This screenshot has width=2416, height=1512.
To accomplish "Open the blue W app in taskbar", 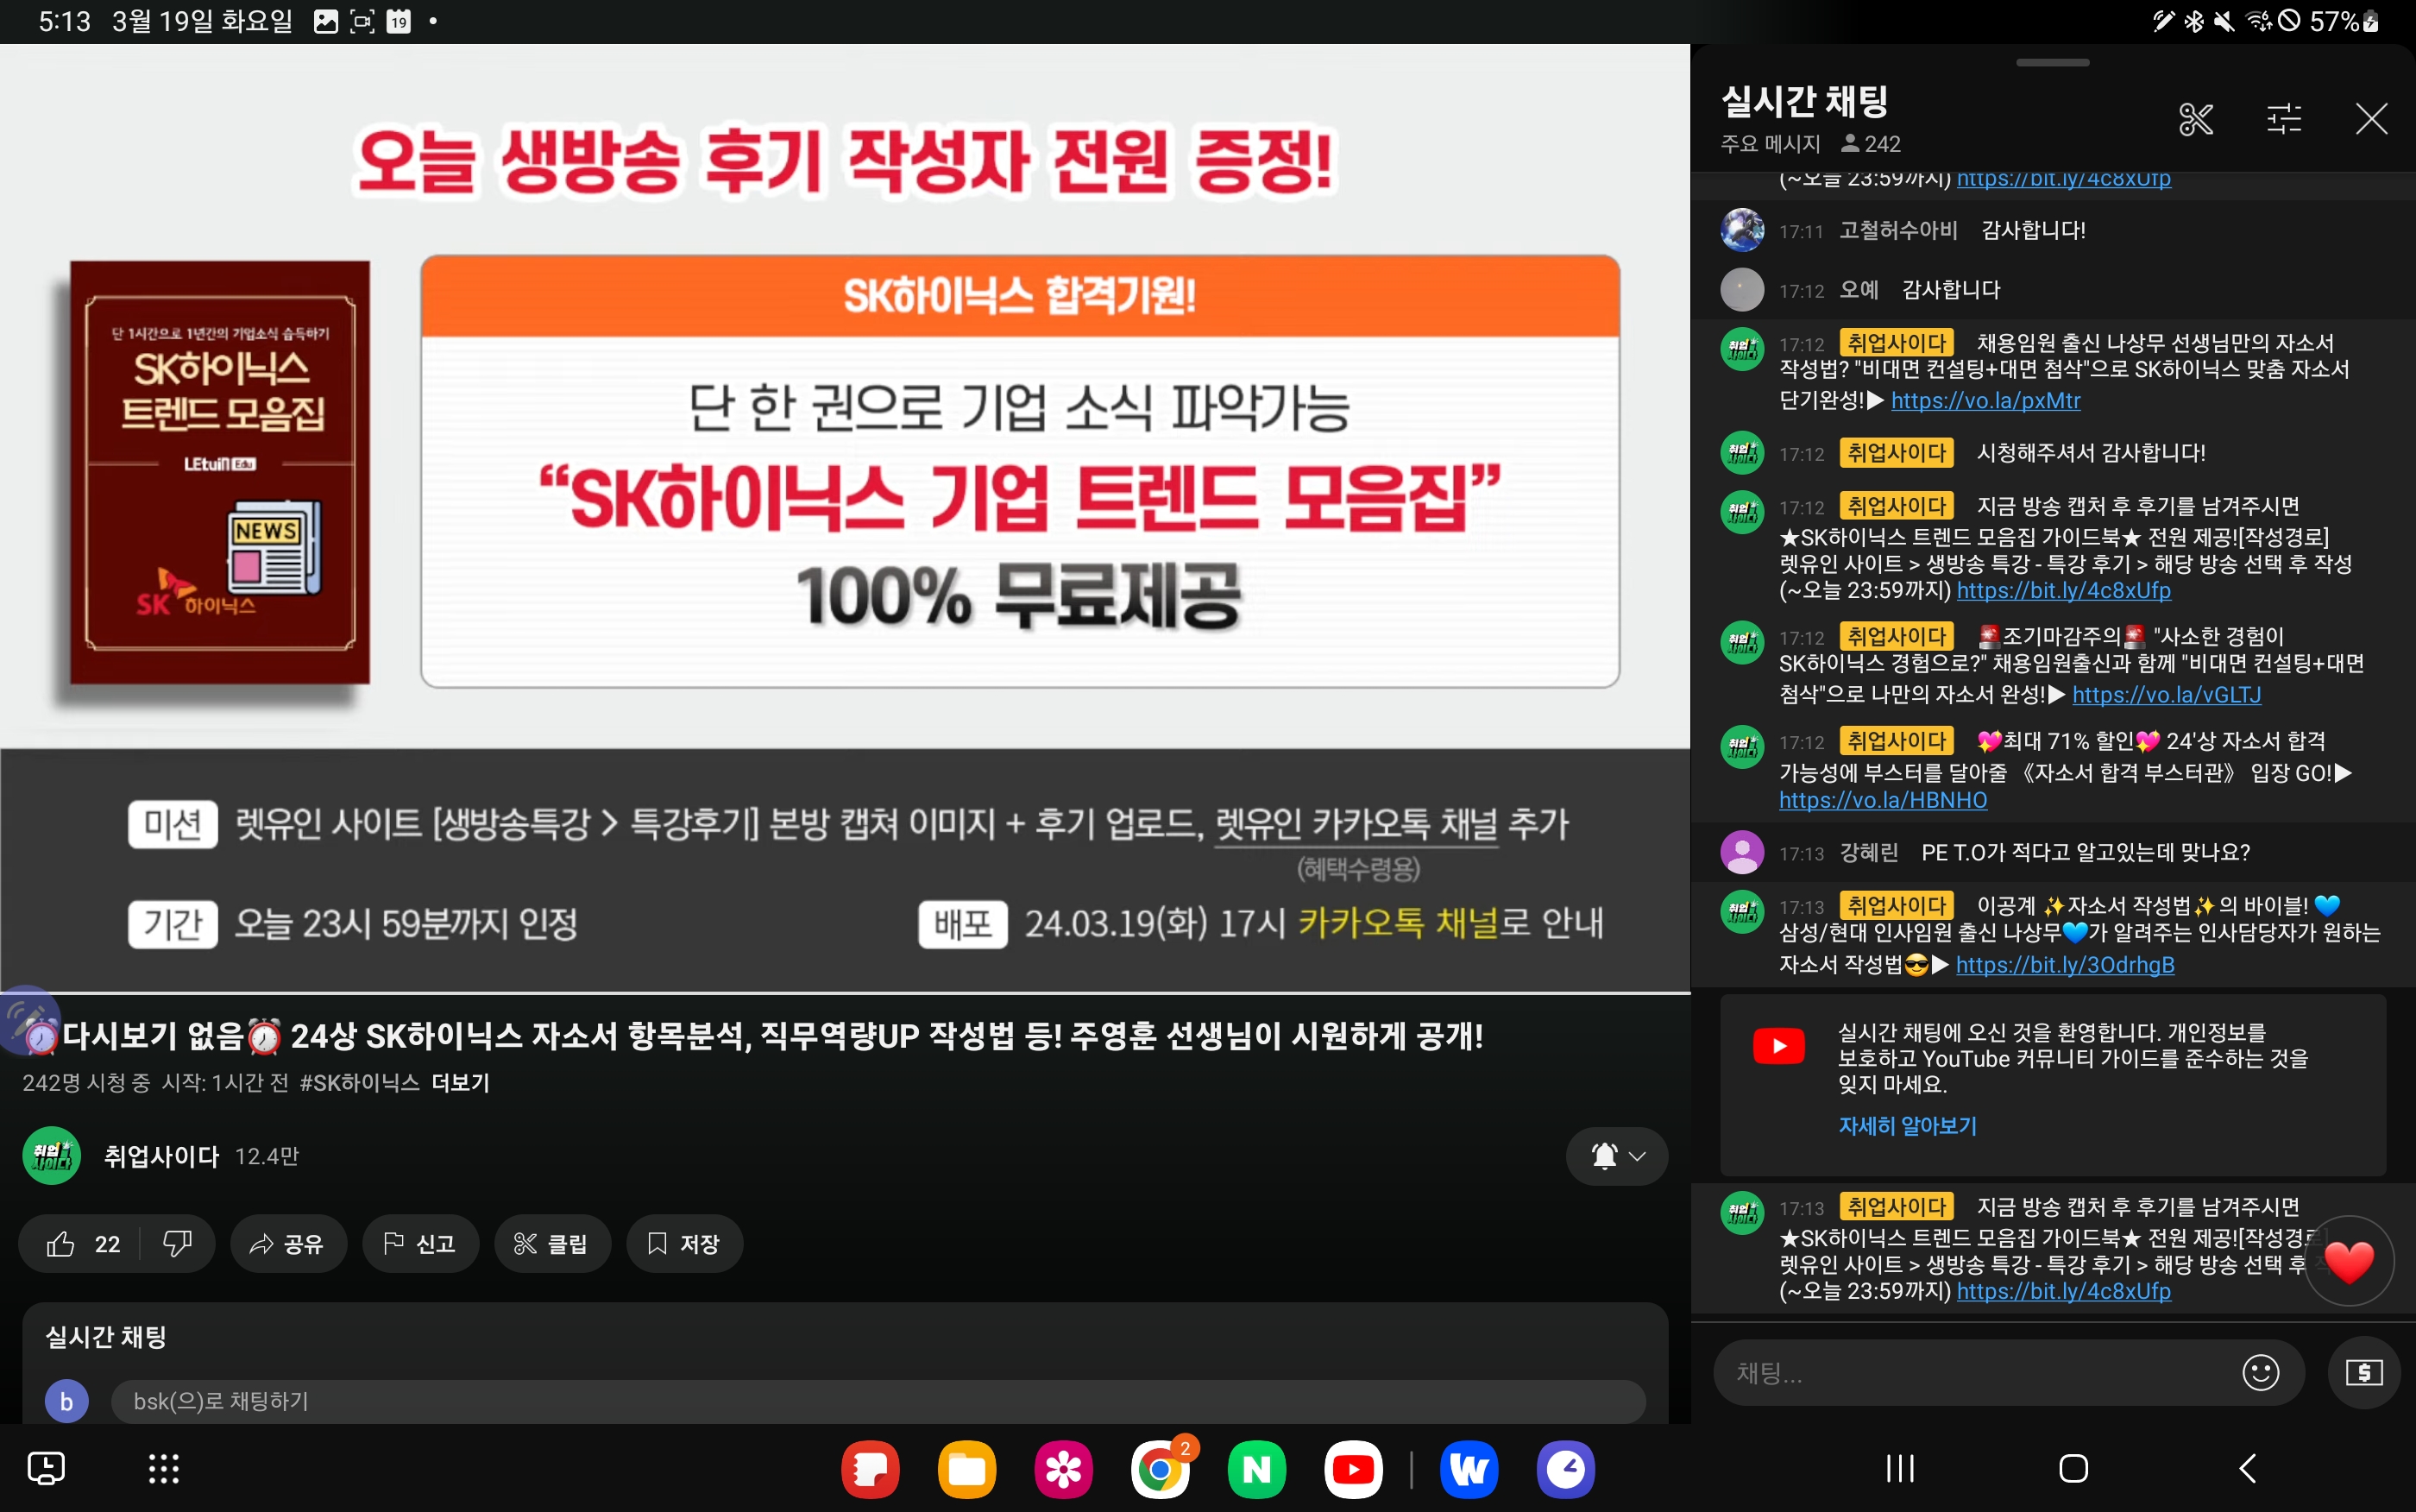I will (x=1469, y=1469).
